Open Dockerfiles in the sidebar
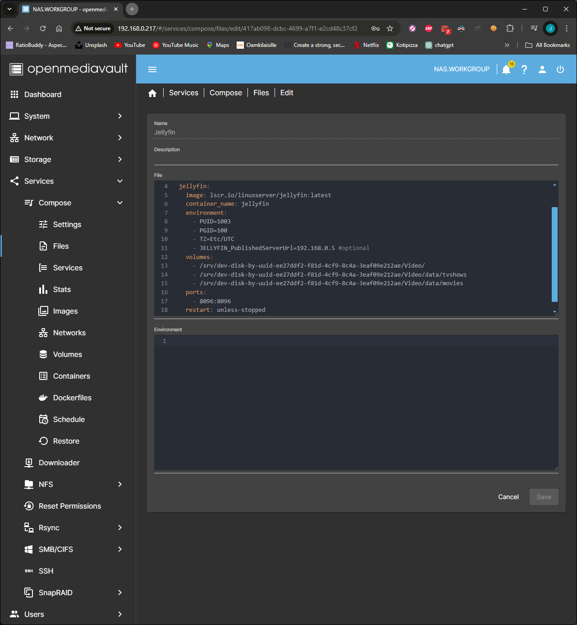 72,398
